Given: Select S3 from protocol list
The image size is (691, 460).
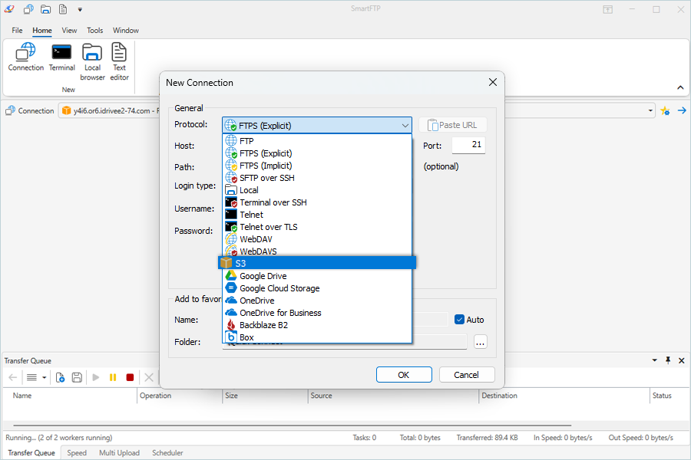Looking at the screenshot, I should 317,263.
